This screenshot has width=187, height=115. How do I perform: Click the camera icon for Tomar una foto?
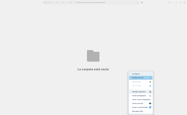(150, 103)
